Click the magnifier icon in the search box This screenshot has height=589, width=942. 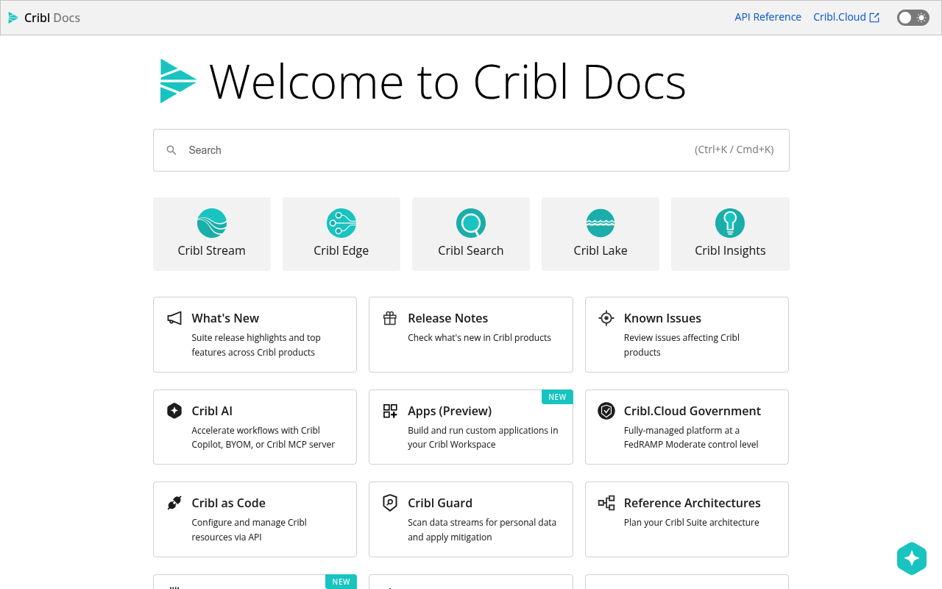coord(171,150)
